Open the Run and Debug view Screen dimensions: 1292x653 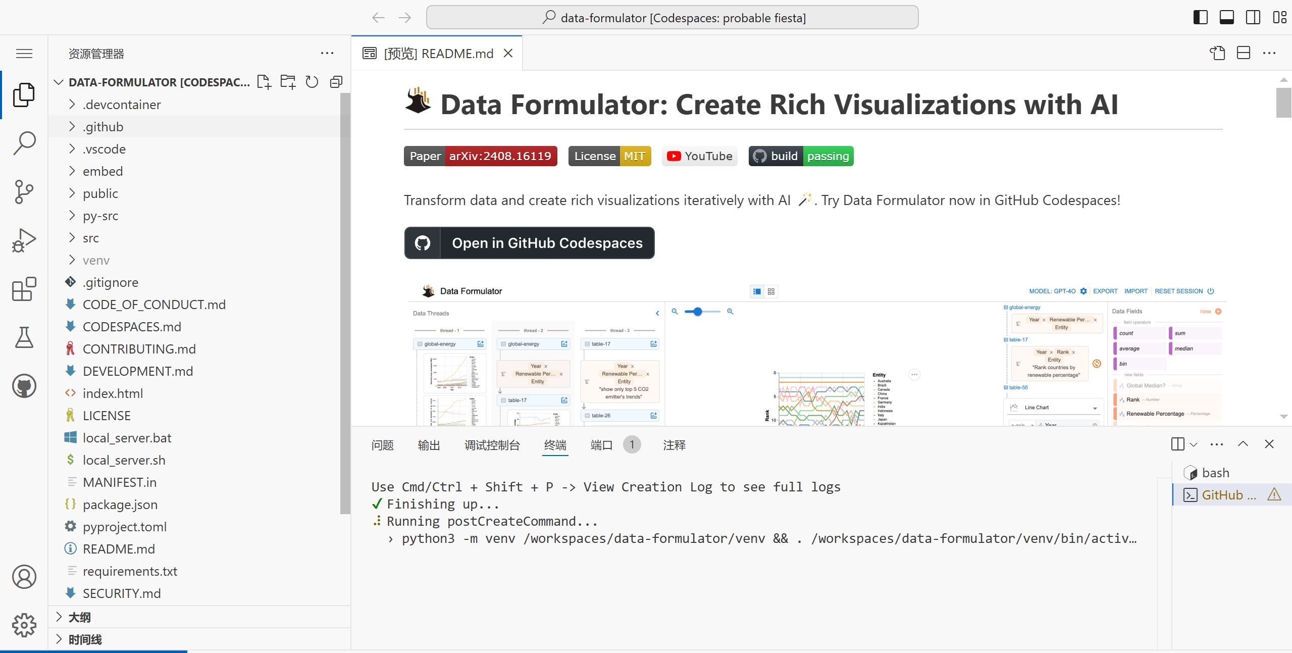(x=24, y=240)
